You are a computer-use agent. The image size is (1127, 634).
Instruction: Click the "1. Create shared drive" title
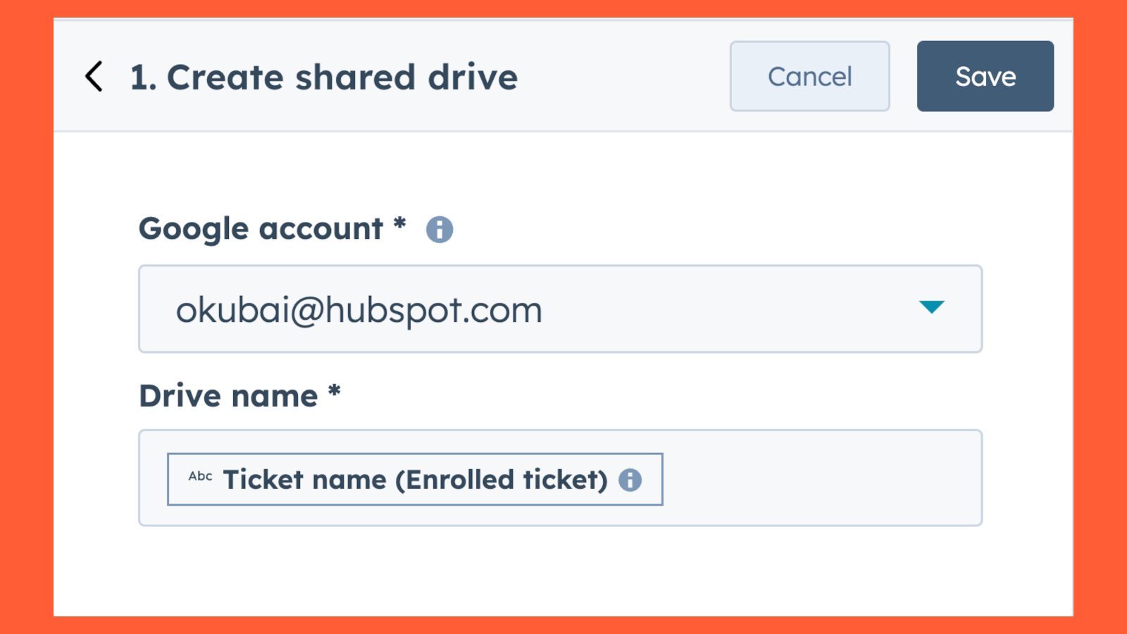coord(324,77)
